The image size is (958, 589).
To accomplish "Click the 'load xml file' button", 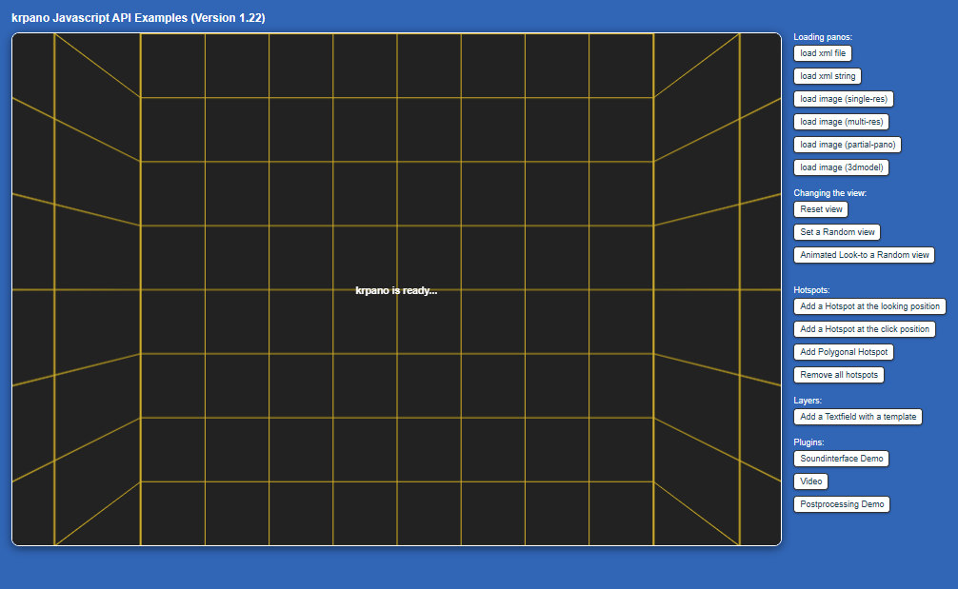I will coord(823,53).
